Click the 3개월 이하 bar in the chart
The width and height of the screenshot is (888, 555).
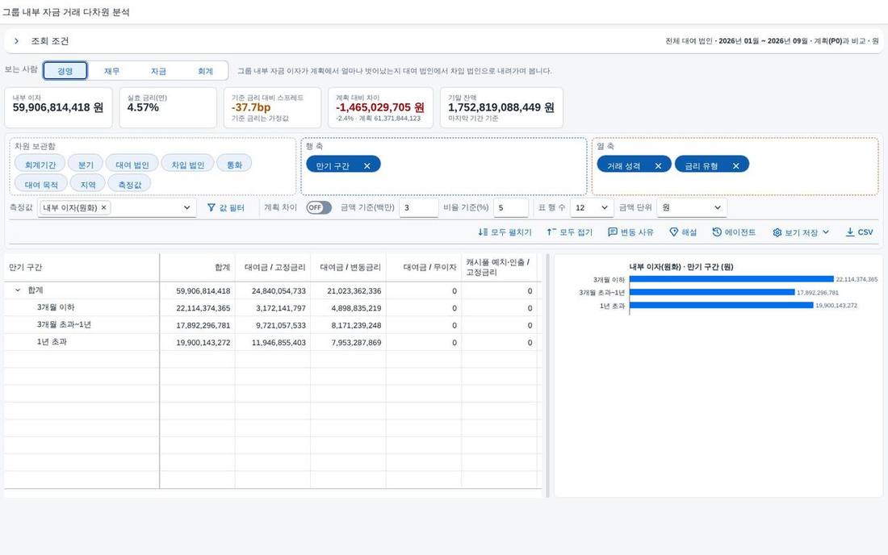[731, 279]
